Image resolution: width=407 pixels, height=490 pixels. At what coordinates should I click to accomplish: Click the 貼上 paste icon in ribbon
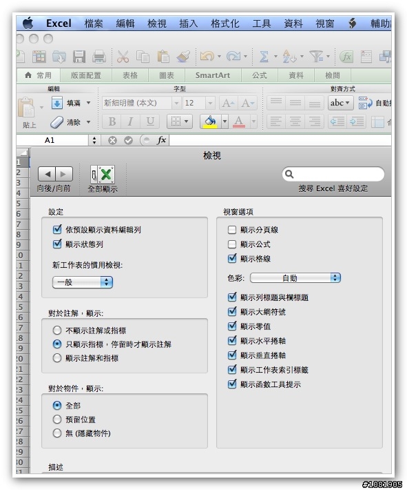click(x=26, y=108)
